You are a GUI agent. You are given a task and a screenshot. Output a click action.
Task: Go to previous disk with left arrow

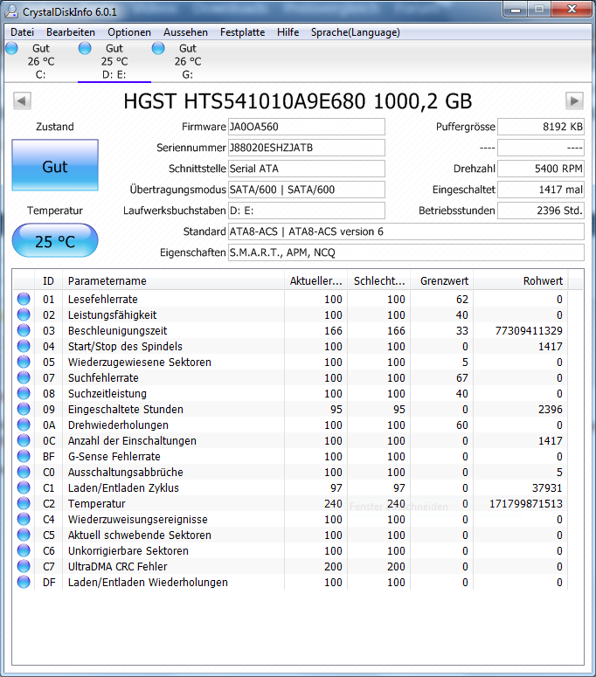(22, 101)
